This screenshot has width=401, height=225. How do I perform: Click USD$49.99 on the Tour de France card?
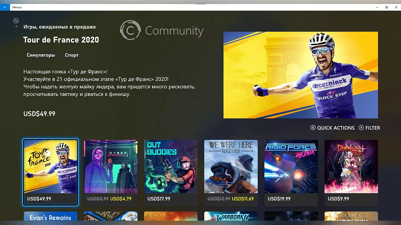pyautogui.click(x=39, y=199)
